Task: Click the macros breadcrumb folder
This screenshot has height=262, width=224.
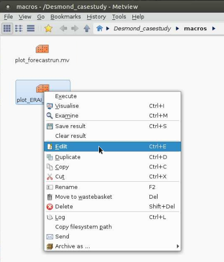Action: coord(195,29)
